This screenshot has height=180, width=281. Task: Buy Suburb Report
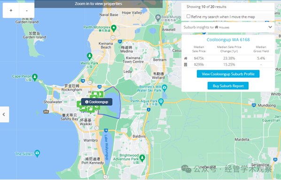coord(228,86)
